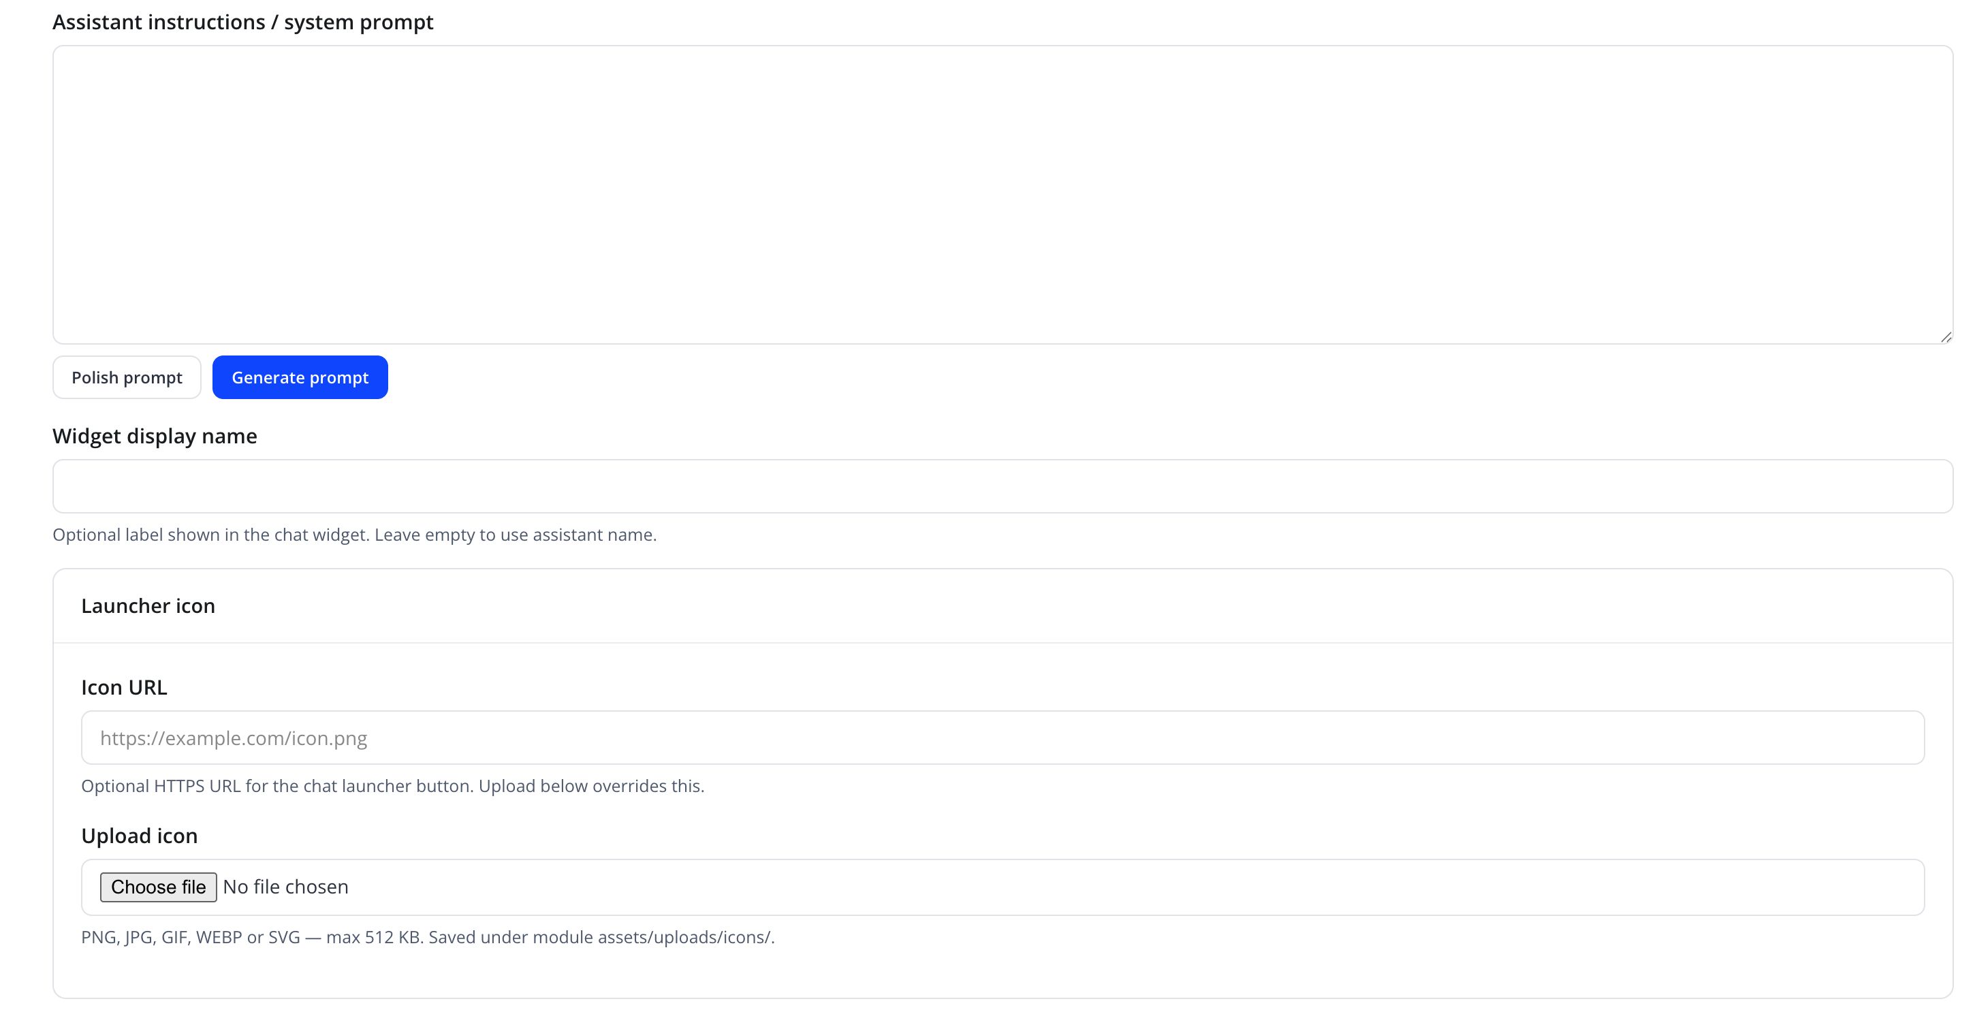Click the blue Generate prompt button
The image size is (1975, 1012).
pos(300,377)
